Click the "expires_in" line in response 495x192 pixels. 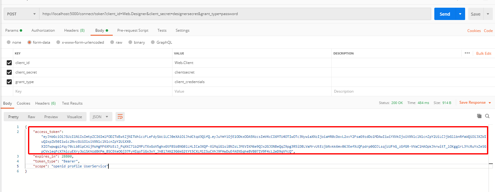point(53,156)
